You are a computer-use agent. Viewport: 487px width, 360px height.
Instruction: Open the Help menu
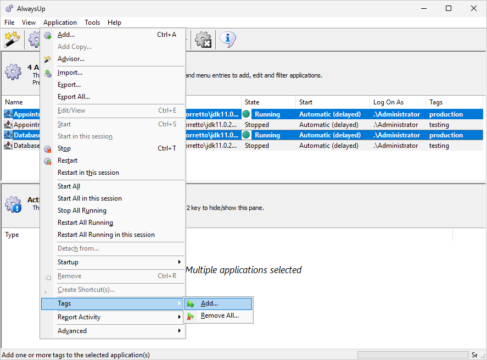[114, 23]
